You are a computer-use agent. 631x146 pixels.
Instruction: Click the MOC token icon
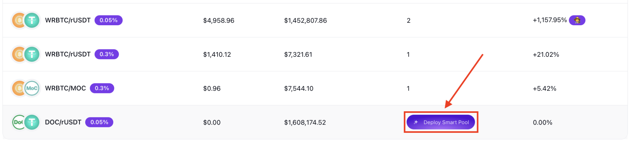[32, 88]
